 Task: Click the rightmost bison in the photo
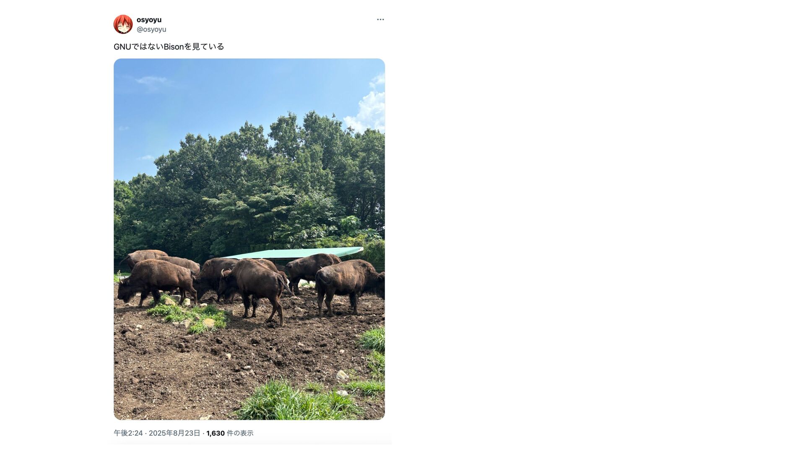(x=349, y=286)
